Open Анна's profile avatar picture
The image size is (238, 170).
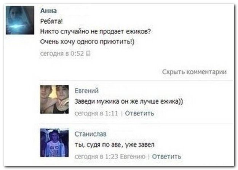(20, 20)
